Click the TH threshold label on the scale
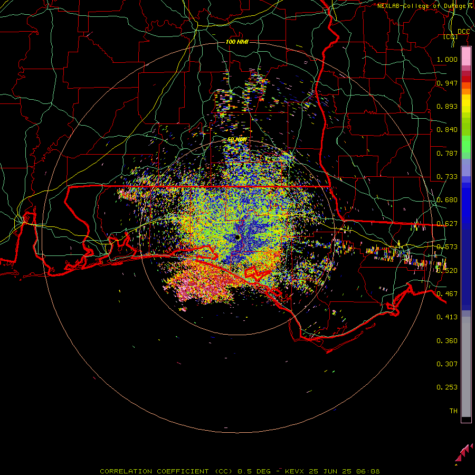Screen dimensions: 475x475 pyautogui.click(x=453, y=411)
